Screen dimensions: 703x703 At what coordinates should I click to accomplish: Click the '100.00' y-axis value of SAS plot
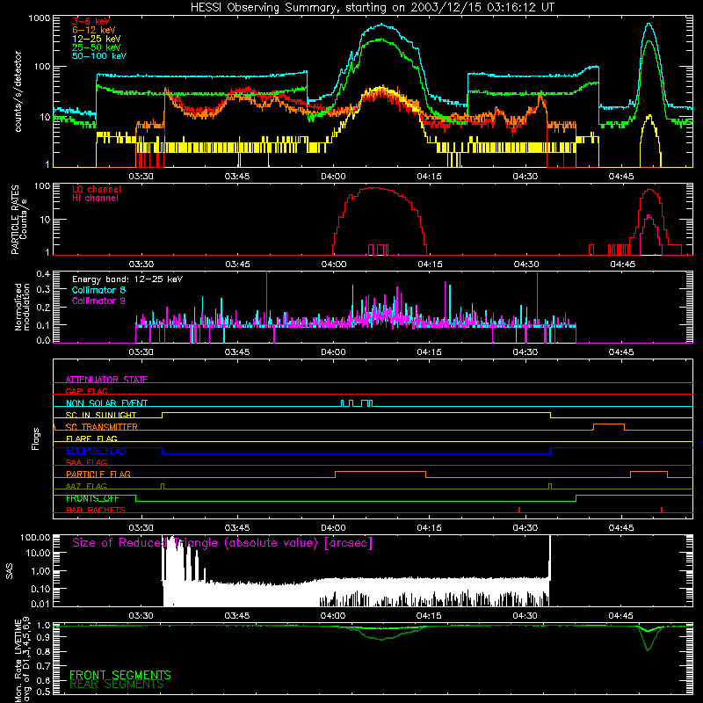tap(35, 538)
